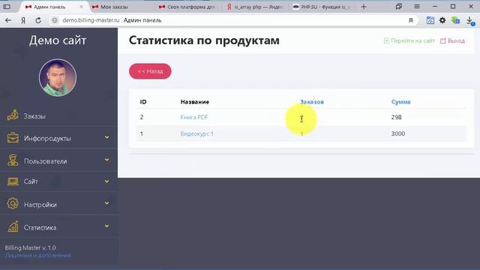Image resolution: width=480 pixels, height=270 pixels.
Task: Open Лицензия и дополнения link
Action: 38,255
